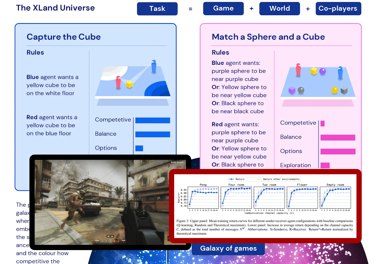
Task: Select the pink Balance bar
Action: click(338, 138)
